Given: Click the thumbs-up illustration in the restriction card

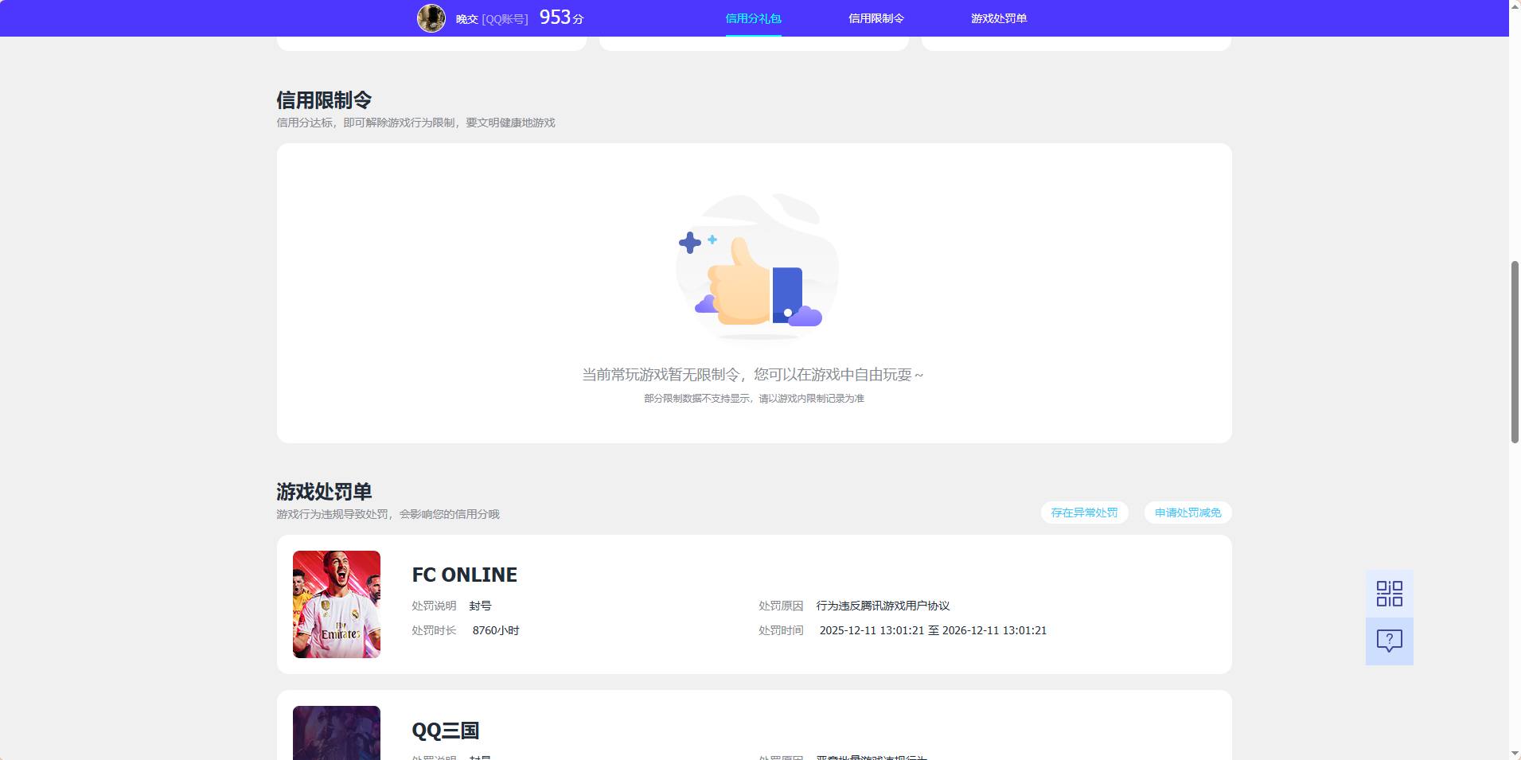Looking at the screenshot, I should tap(756, 269).
